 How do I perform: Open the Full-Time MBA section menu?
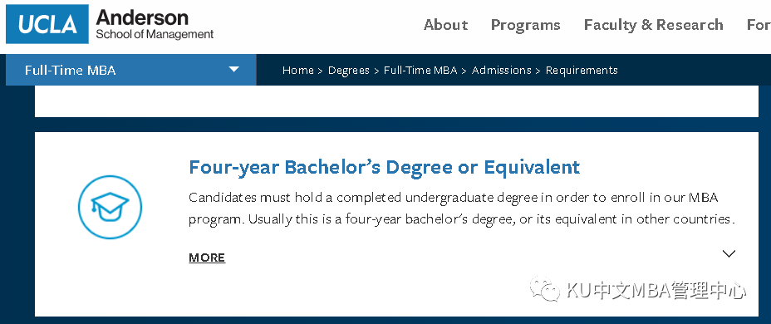tap(130, 70)
